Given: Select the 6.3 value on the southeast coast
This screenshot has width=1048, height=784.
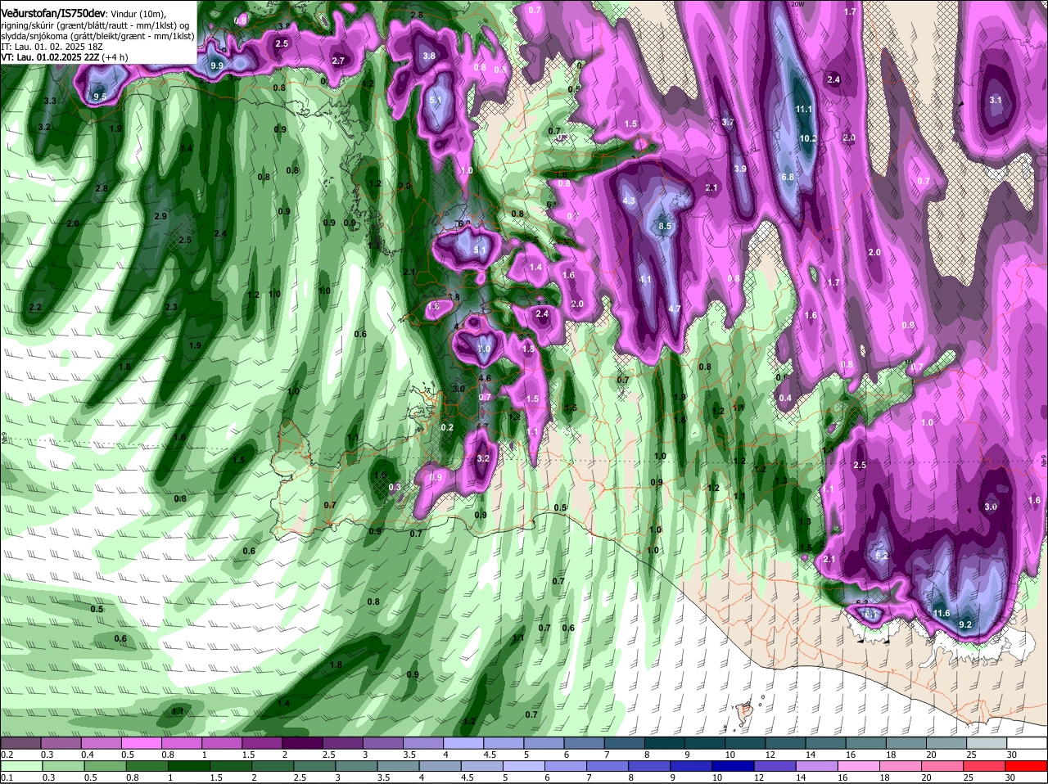Looking at the screenshot, I should pos(861,603).
